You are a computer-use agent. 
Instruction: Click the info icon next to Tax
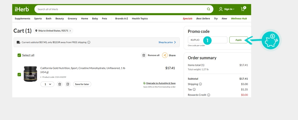(x=194, y=89)
